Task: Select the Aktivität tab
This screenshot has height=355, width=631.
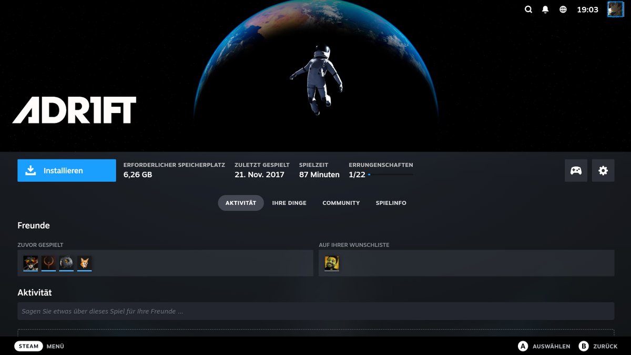Action: pyautogui.click(x=241, y=203)
